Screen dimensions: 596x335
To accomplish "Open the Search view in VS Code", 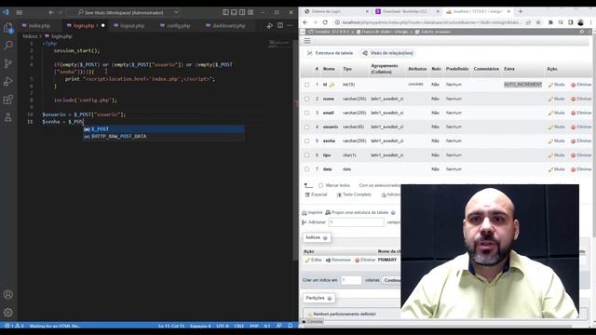I will pos(8,46).
